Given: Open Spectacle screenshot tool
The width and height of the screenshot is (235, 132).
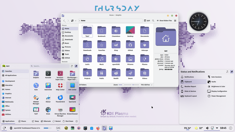Looking at the screenshot, I should click(x=72, y=99).
